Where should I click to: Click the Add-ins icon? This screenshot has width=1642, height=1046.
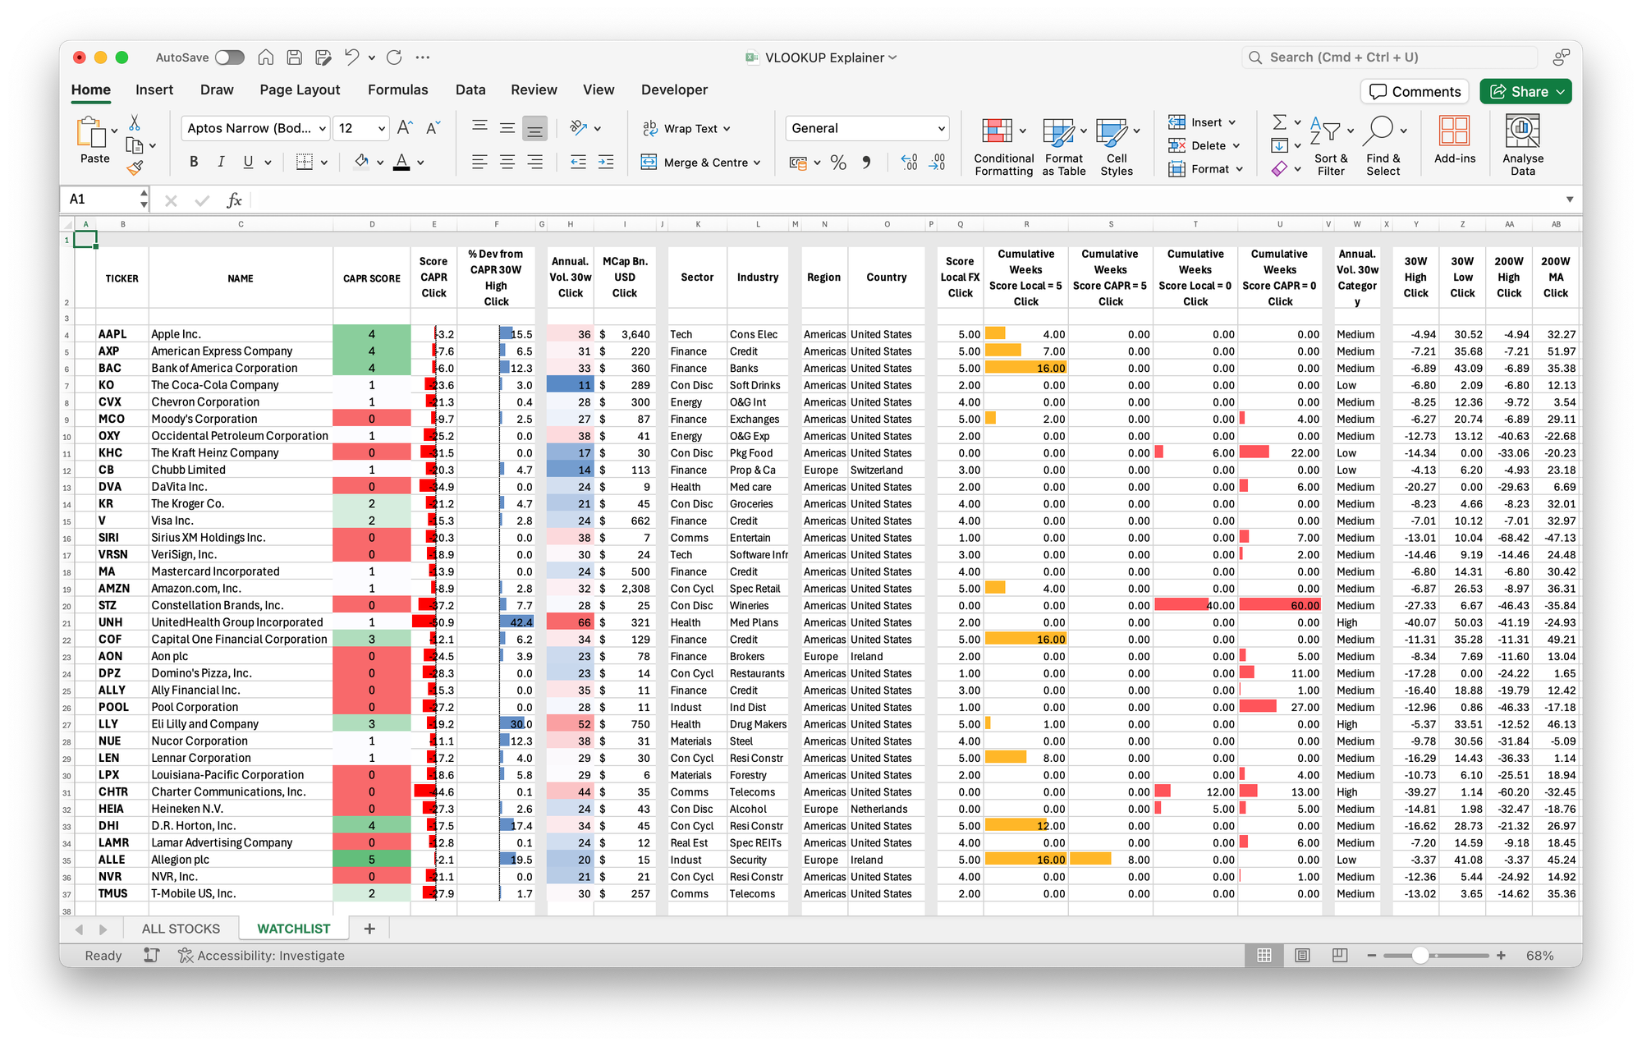coord(1454,131)
